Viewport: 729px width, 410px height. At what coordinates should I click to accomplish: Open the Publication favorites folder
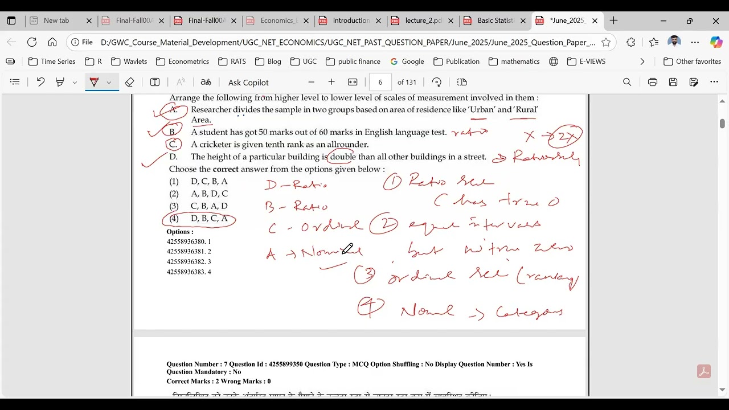click(456, 61)
